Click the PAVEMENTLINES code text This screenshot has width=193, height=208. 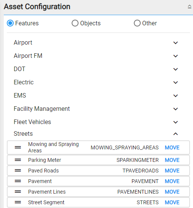click(138, 192)
